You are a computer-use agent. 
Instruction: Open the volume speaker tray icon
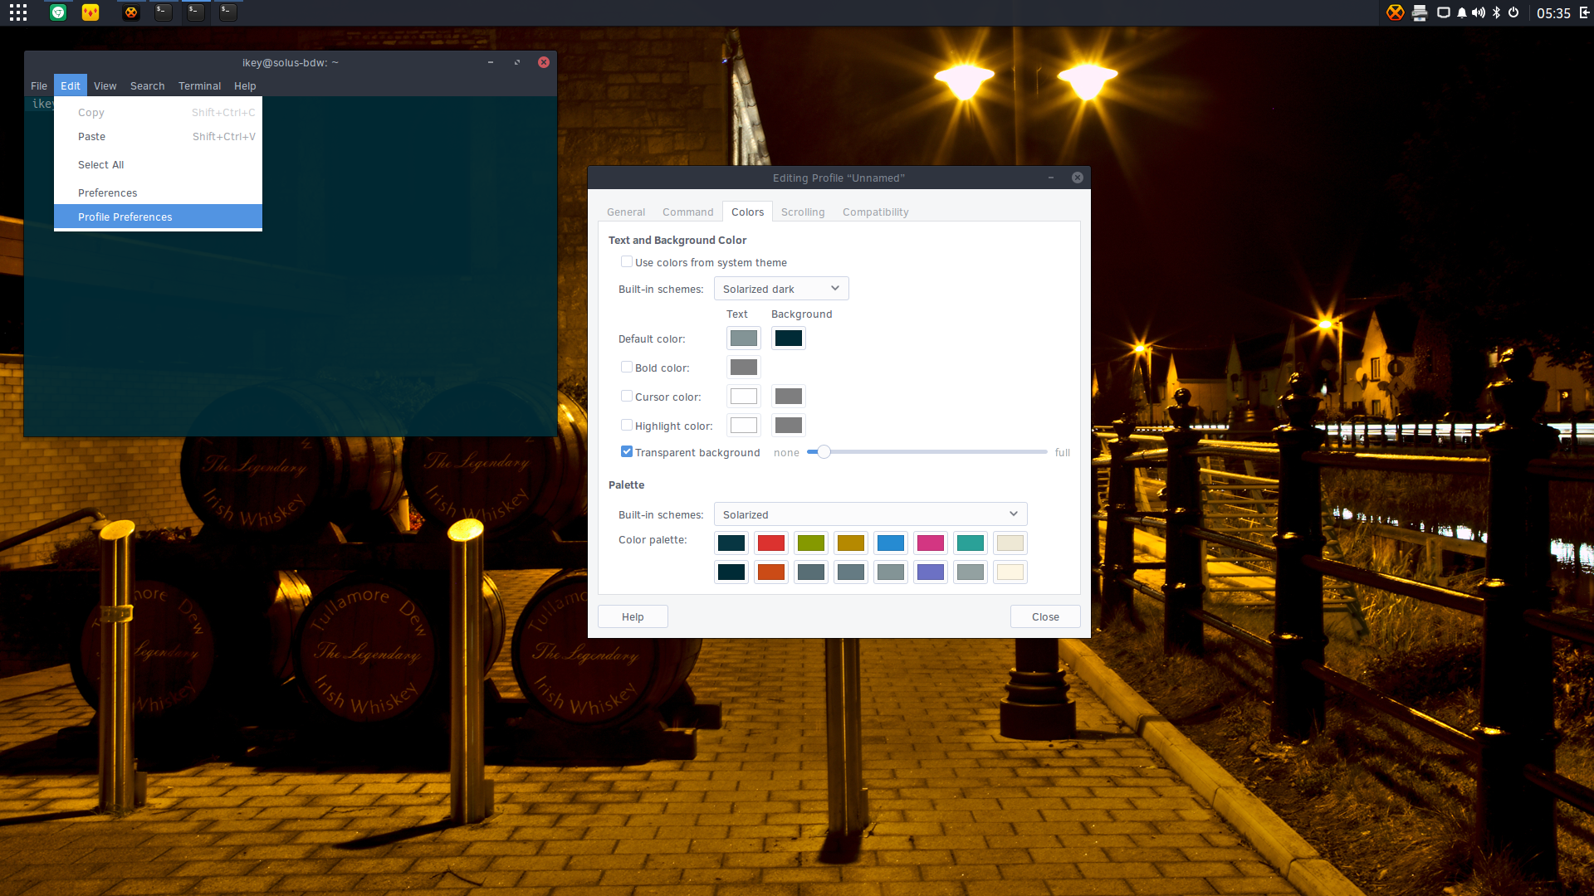[x=1479, y=12]
